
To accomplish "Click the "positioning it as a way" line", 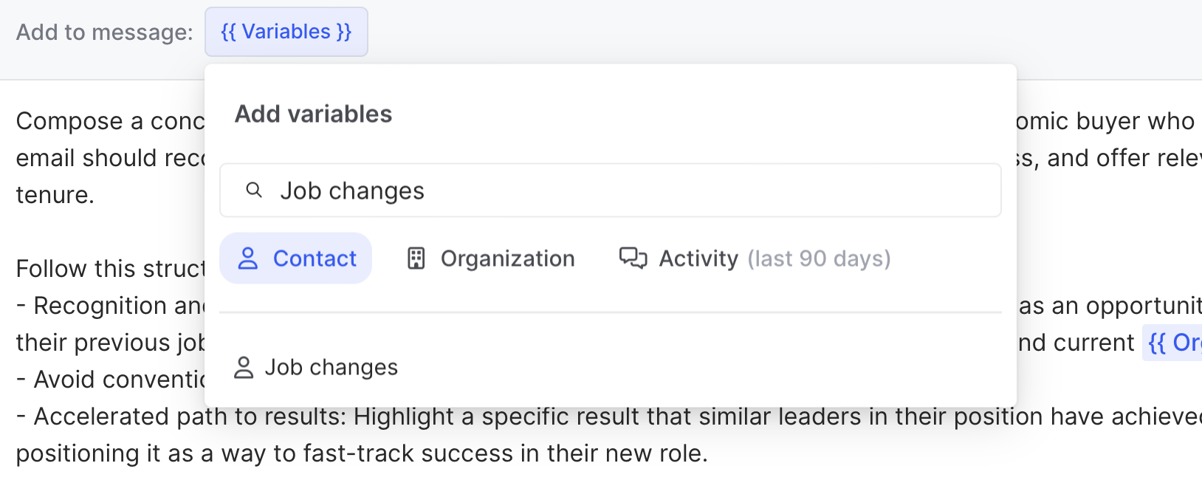I will [362, 453].
